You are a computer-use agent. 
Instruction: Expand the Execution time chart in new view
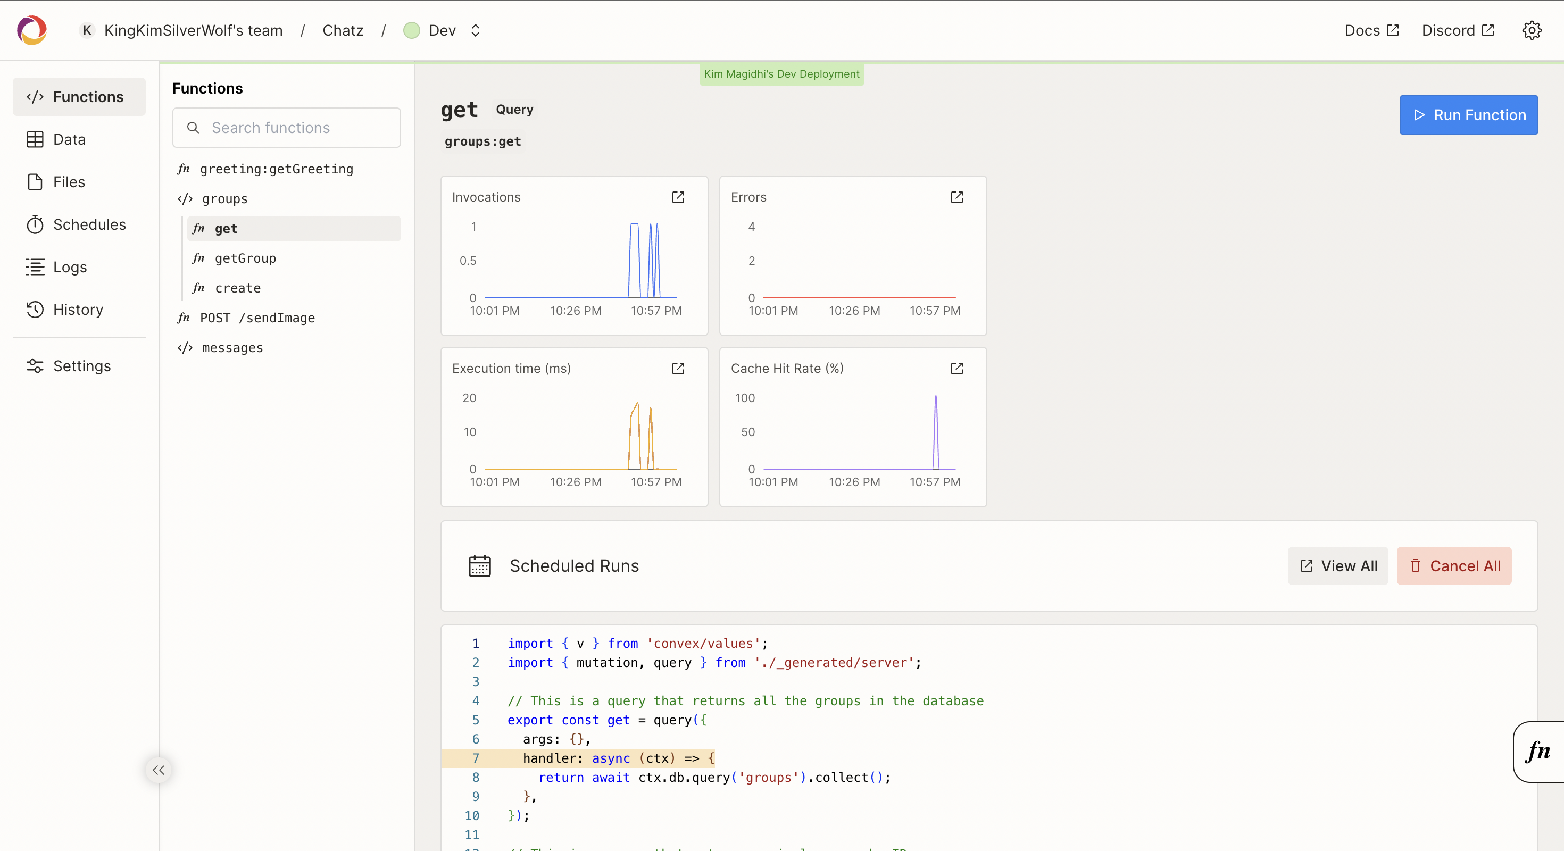[678, 369]
